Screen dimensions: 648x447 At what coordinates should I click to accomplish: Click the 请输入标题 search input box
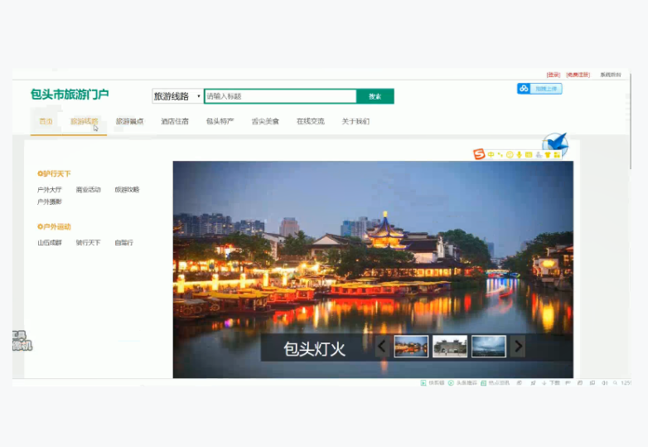280,96
